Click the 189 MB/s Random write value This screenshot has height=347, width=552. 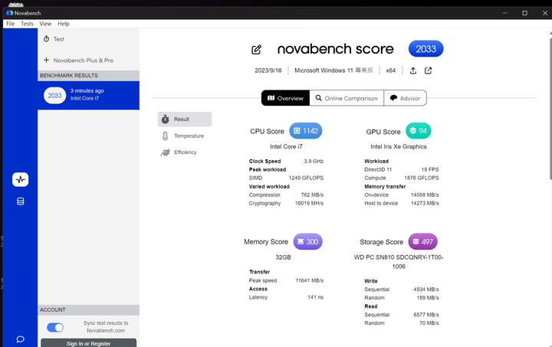coord(428,297)
